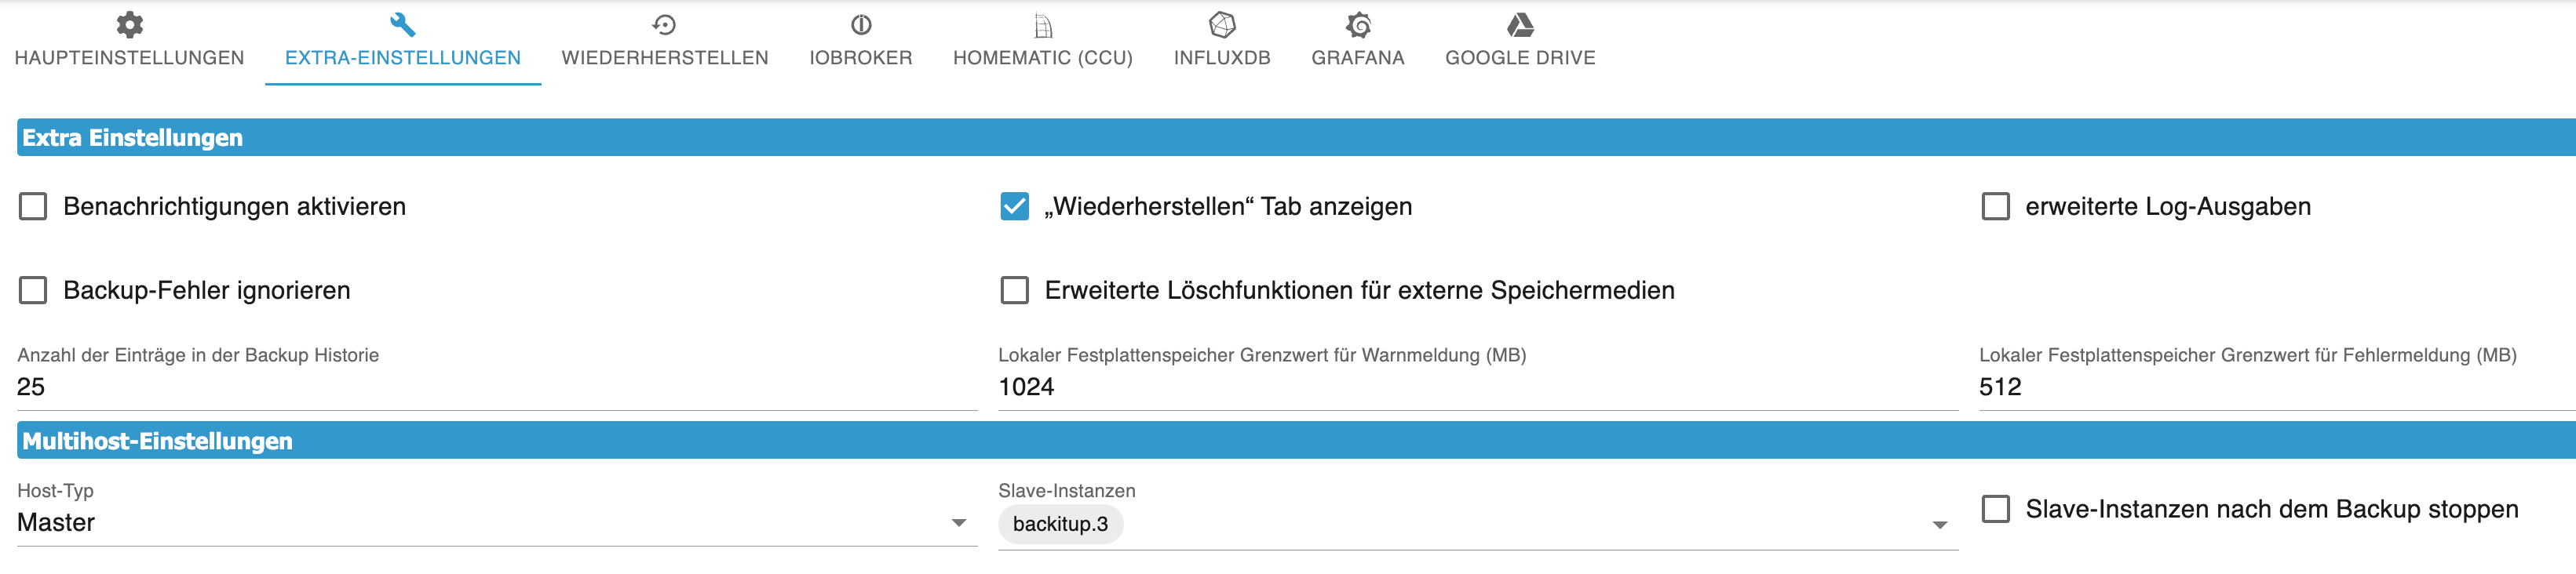Open the Host-Typ dropdown showing Master
Screen dimensions: 2576x574
point(490,523)
